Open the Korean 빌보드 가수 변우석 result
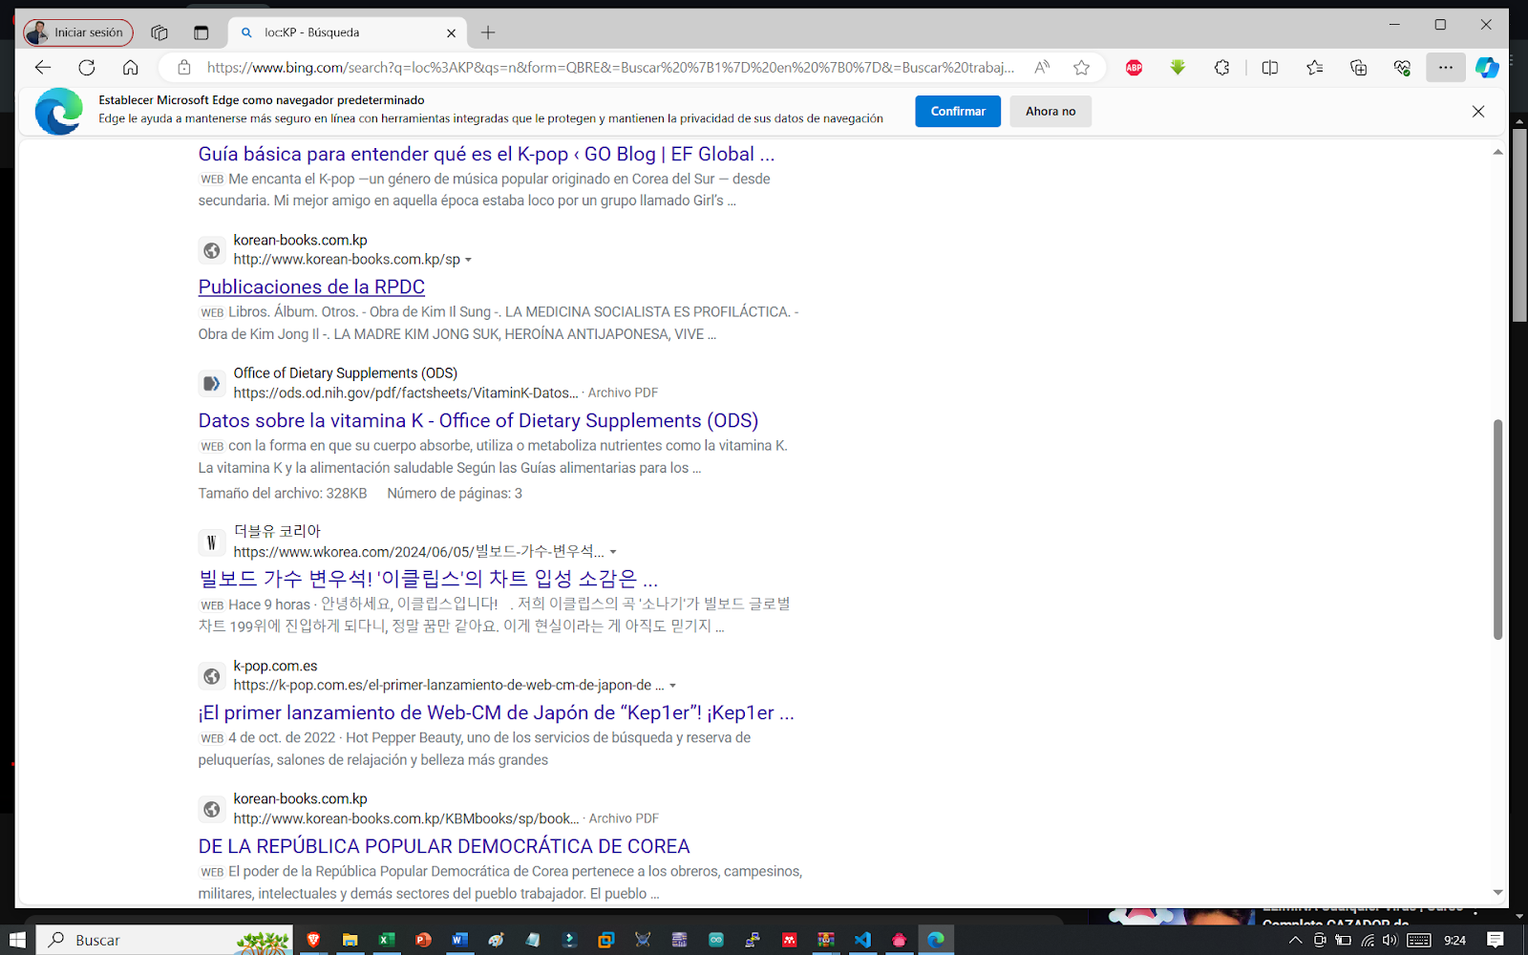 pos(428,579)
